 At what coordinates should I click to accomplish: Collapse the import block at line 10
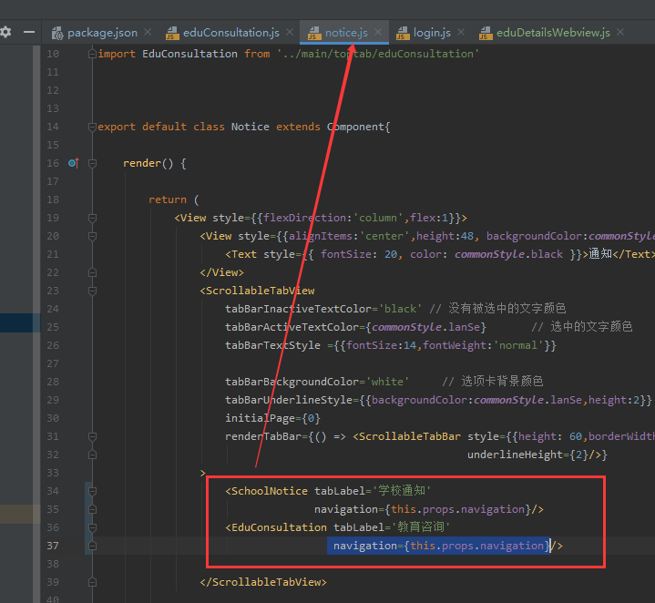coord(92,54)
